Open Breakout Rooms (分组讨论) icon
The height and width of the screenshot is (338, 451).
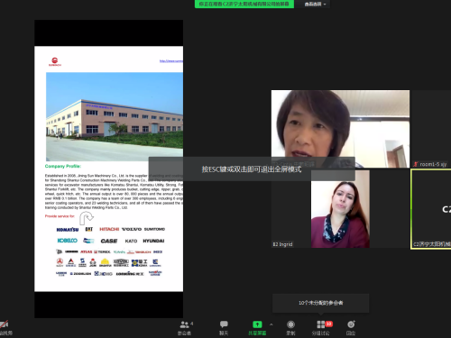[321, 324]
